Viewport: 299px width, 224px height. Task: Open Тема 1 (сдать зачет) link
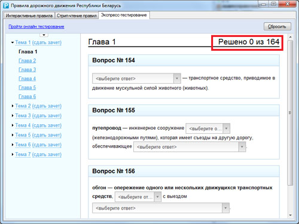click(x=38, y=42)
